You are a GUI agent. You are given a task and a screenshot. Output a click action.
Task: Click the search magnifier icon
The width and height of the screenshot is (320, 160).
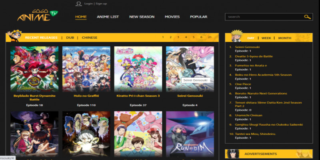307,17
